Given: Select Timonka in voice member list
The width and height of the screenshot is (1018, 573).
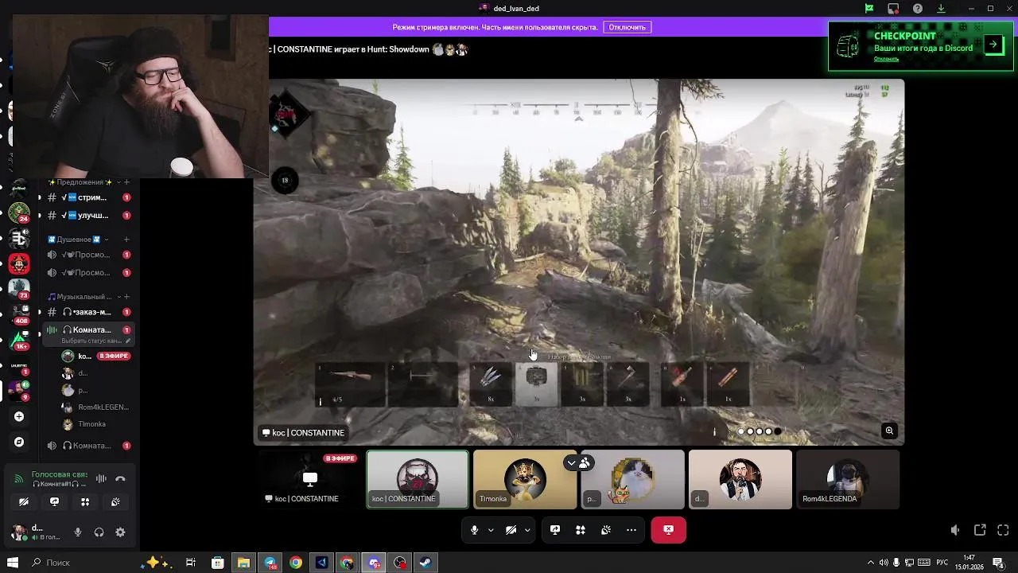Looking at the screenshot, I should pos(95,424).
